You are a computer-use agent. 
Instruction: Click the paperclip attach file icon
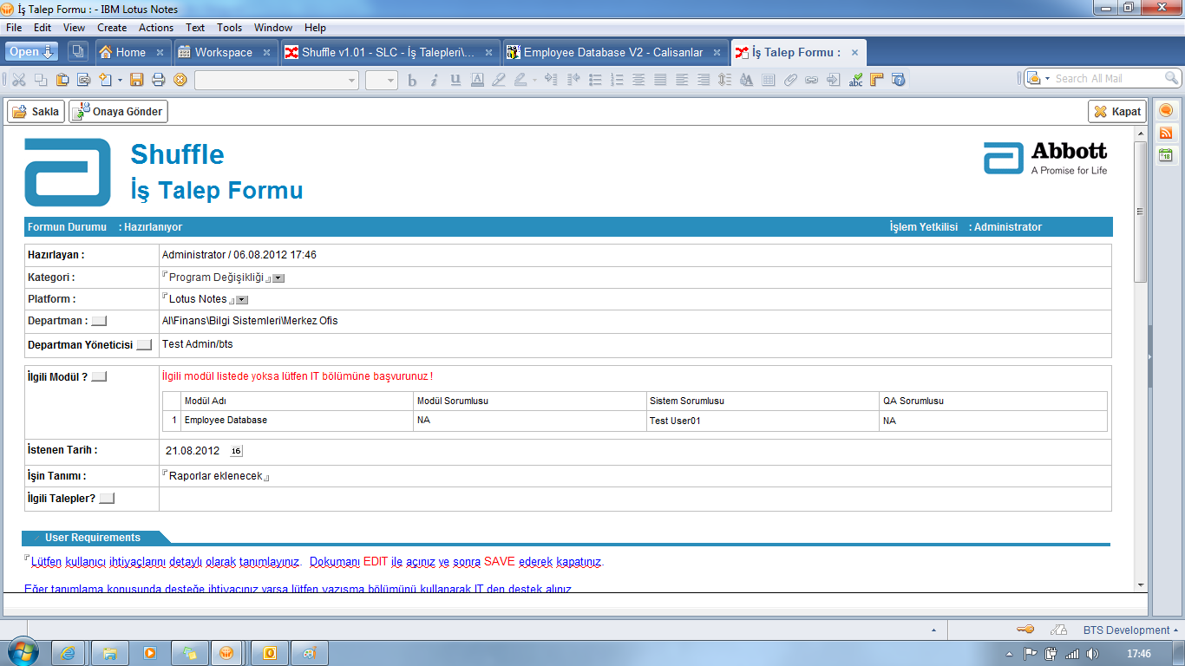[789, 80]
